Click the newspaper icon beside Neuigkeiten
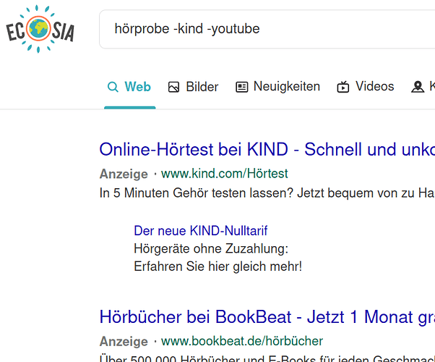This screenshot has height=362, width=435. coord(241,87)
